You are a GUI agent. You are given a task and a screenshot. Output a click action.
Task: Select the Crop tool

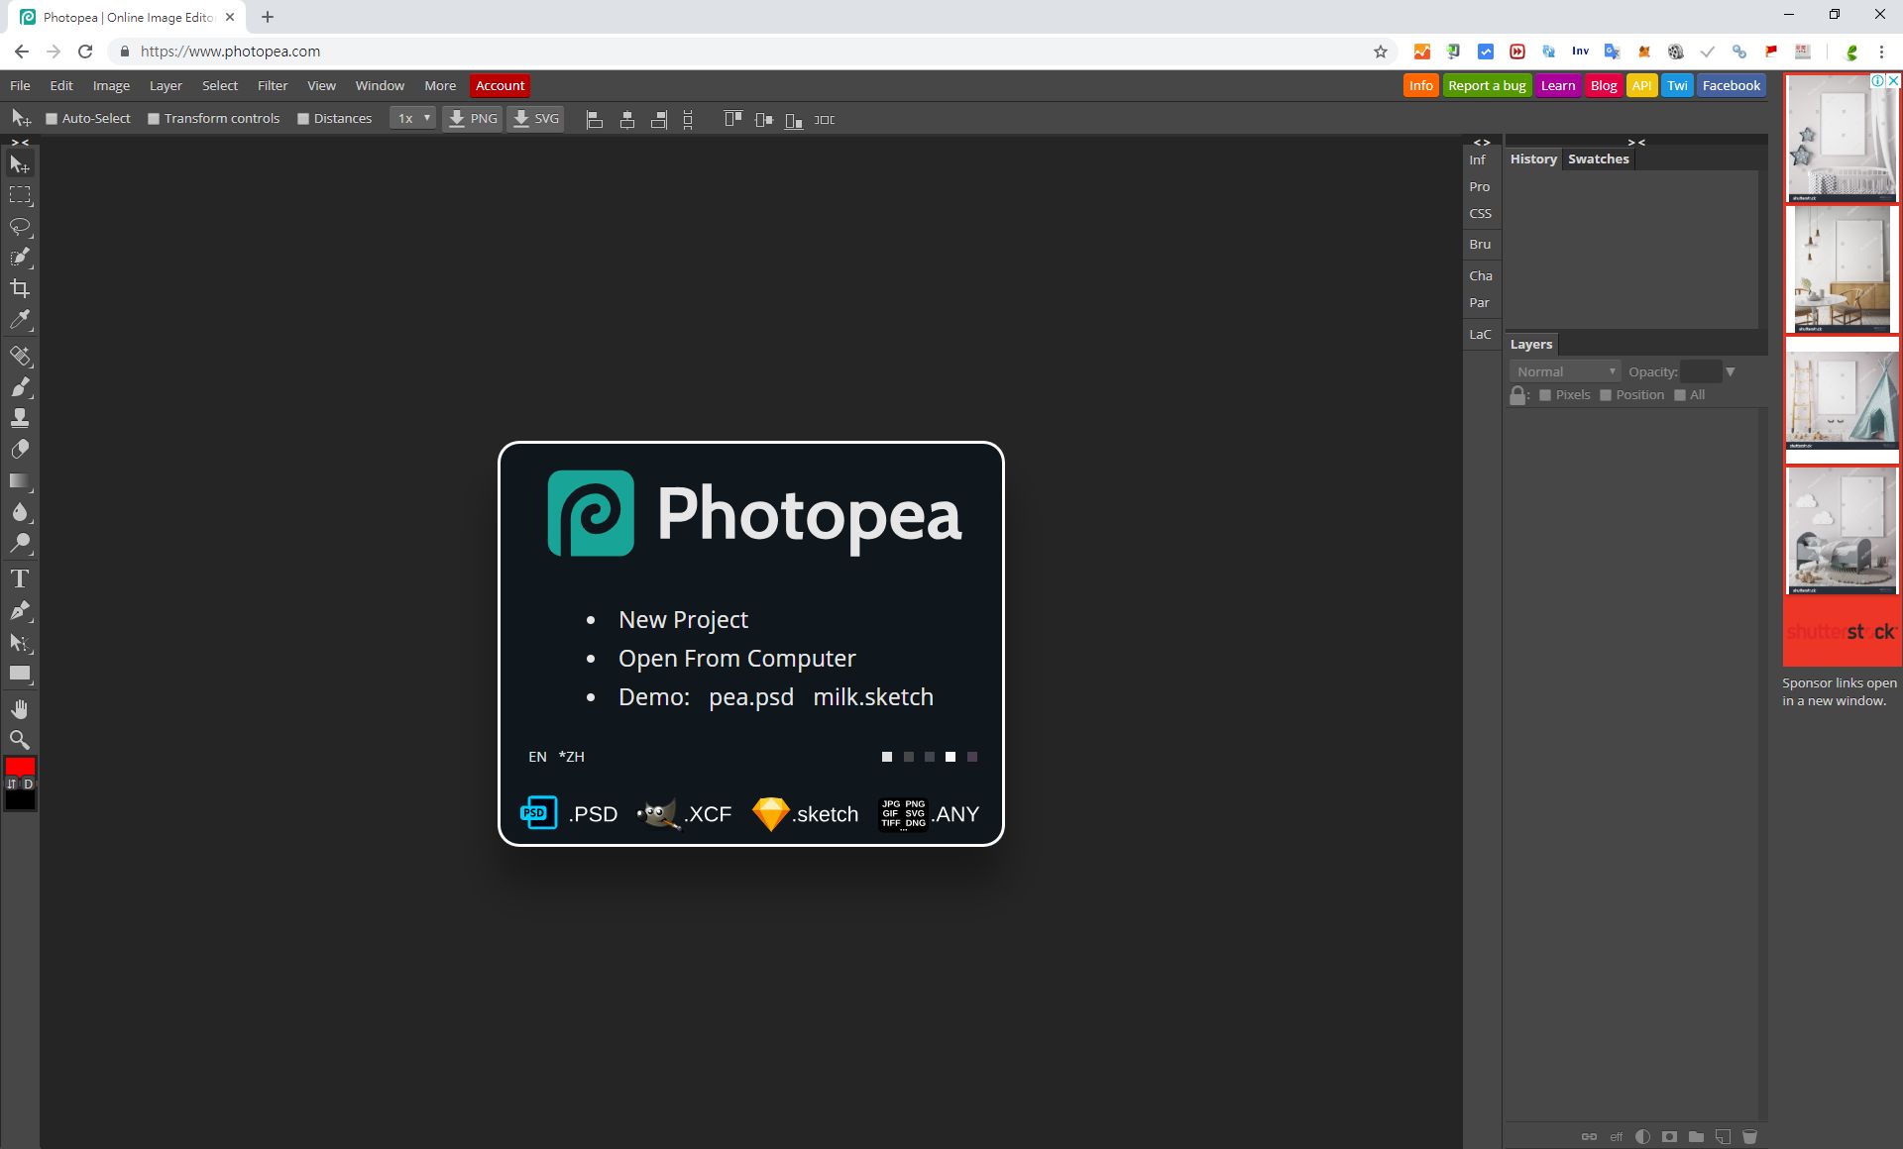coord(20,288)
